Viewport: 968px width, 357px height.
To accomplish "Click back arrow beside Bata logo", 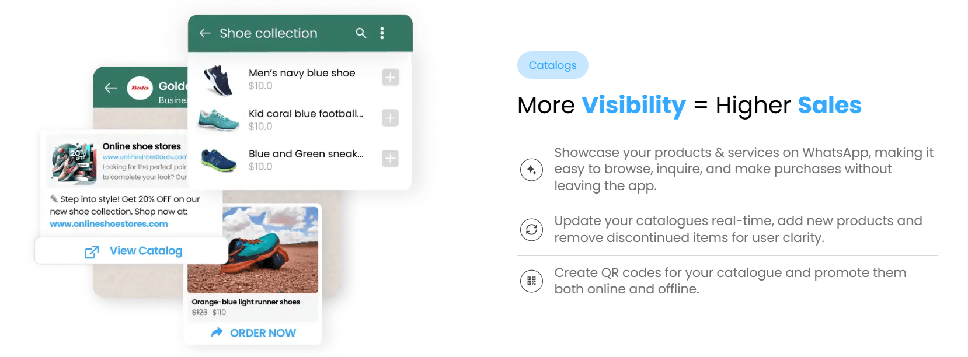I will pos(111,88).
